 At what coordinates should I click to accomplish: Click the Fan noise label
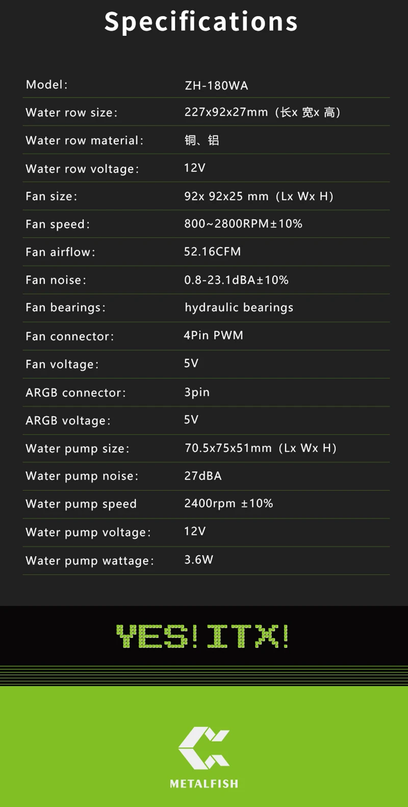pos(56,280)
